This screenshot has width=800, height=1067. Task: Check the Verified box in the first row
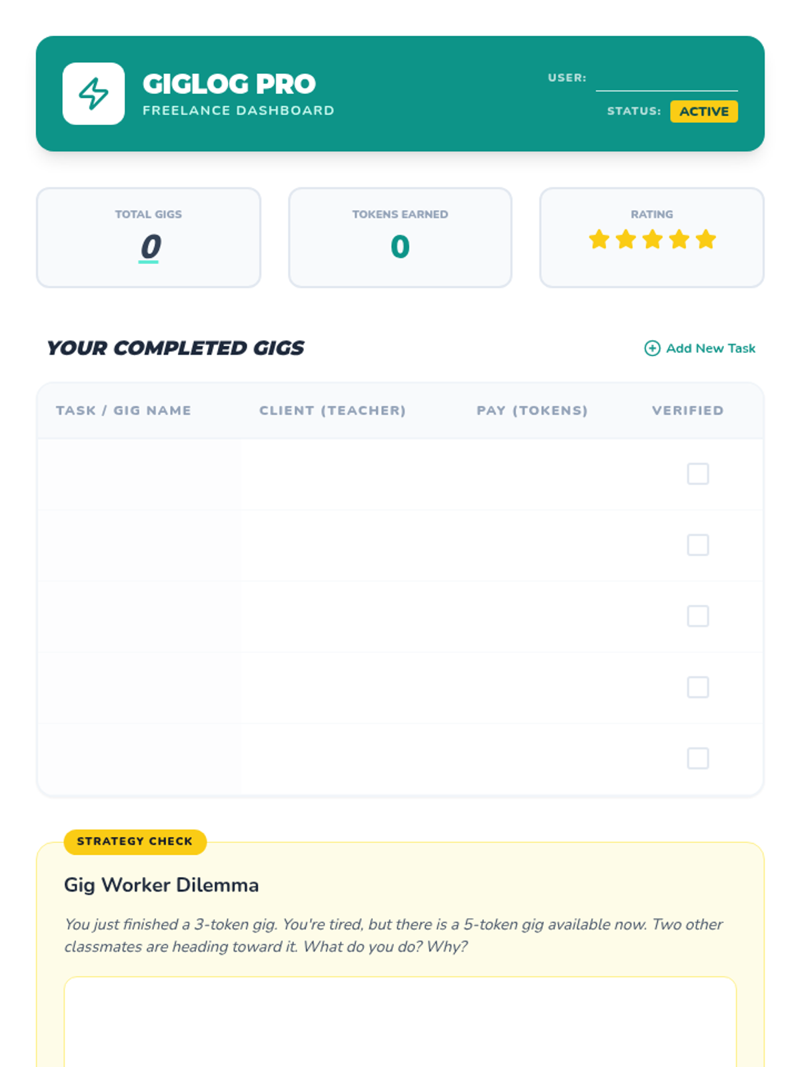(698, 474)
